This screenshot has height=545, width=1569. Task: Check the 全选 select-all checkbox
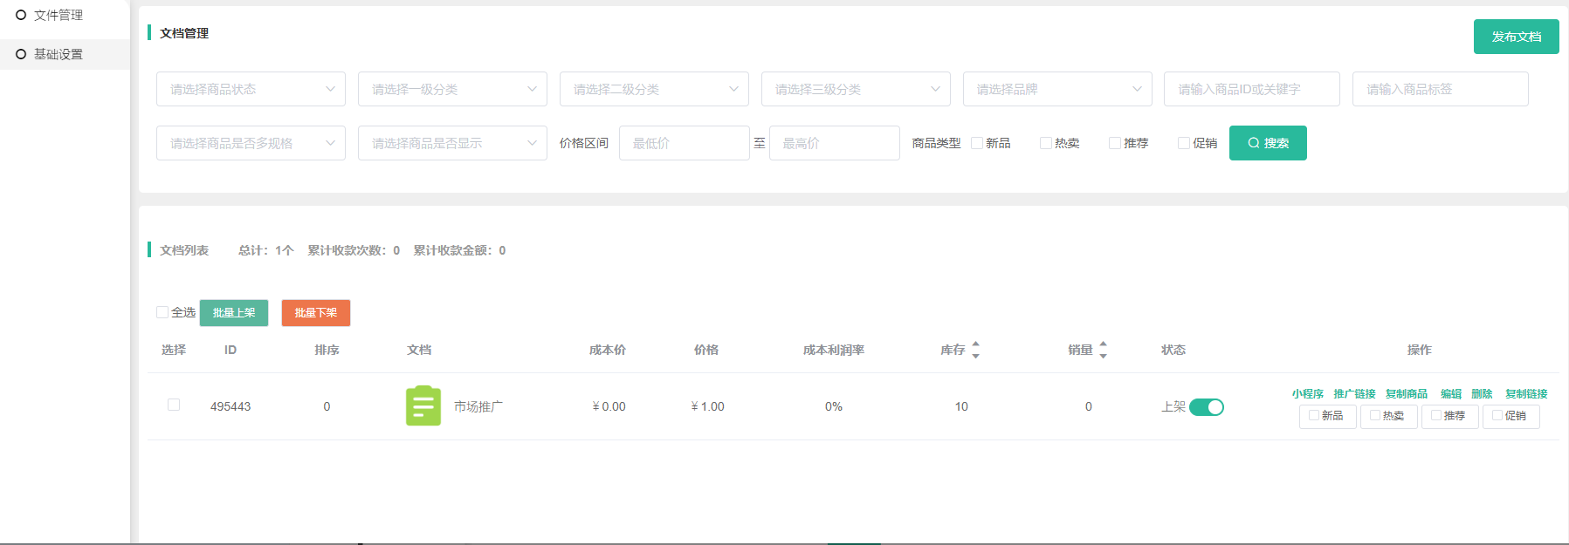click(x=162, y=312)
